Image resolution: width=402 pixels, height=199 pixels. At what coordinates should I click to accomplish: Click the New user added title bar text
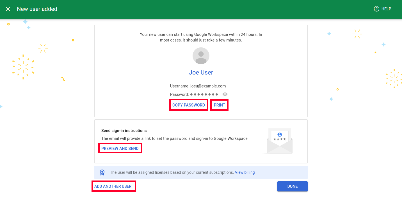click(x=37, y=9)
